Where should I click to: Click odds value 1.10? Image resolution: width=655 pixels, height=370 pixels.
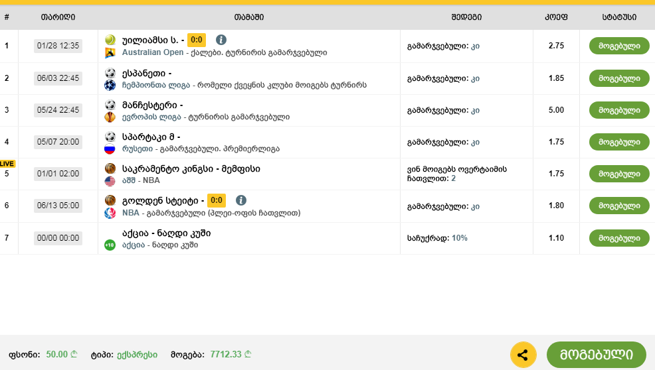[556, 238]
